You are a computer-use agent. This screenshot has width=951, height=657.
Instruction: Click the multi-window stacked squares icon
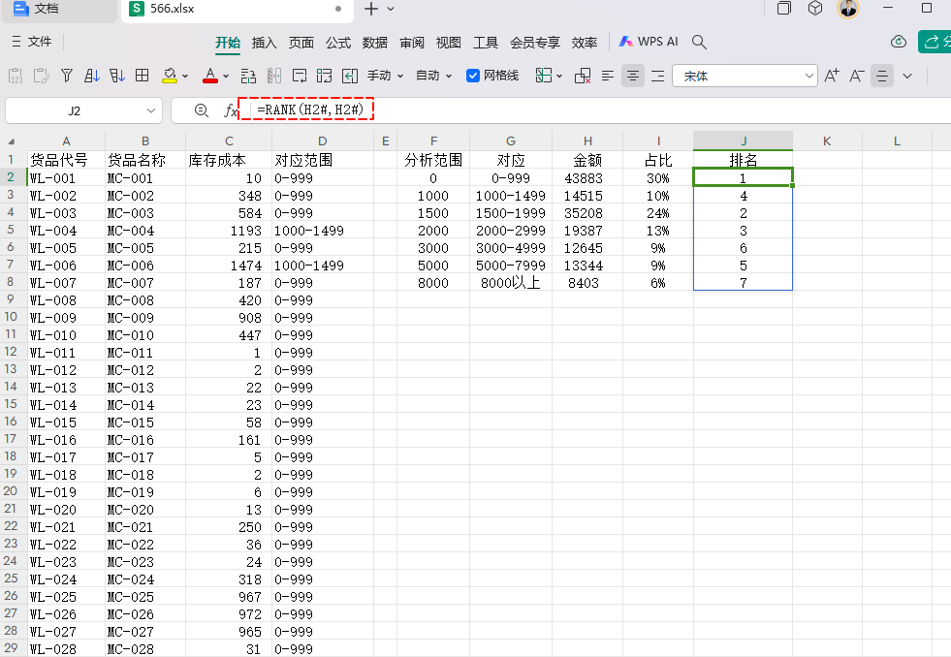coord(783,8)
